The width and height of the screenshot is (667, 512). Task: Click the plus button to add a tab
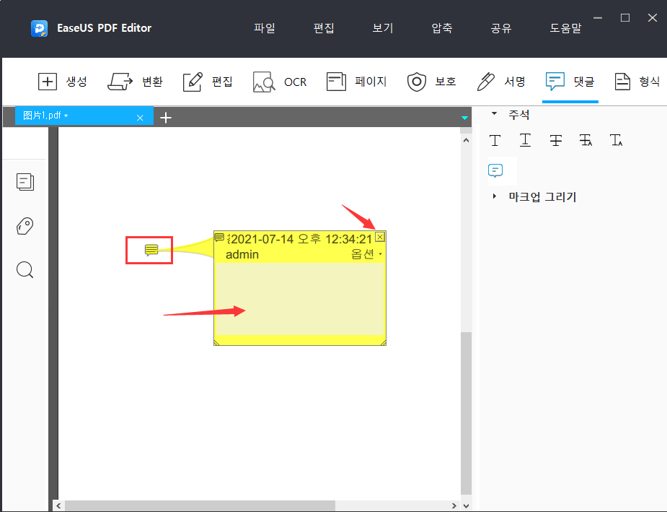coord(166,116)
